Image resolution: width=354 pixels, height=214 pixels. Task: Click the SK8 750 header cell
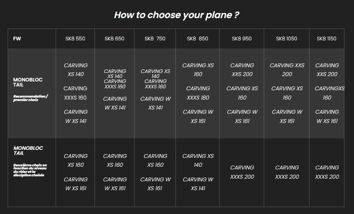tap(155, 39)
